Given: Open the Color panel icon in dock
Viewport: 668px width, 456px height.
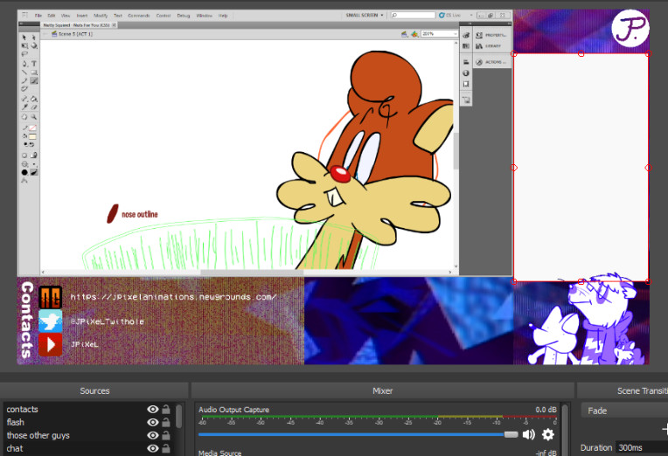Looking at the screenshot, I should coord(466,35).
